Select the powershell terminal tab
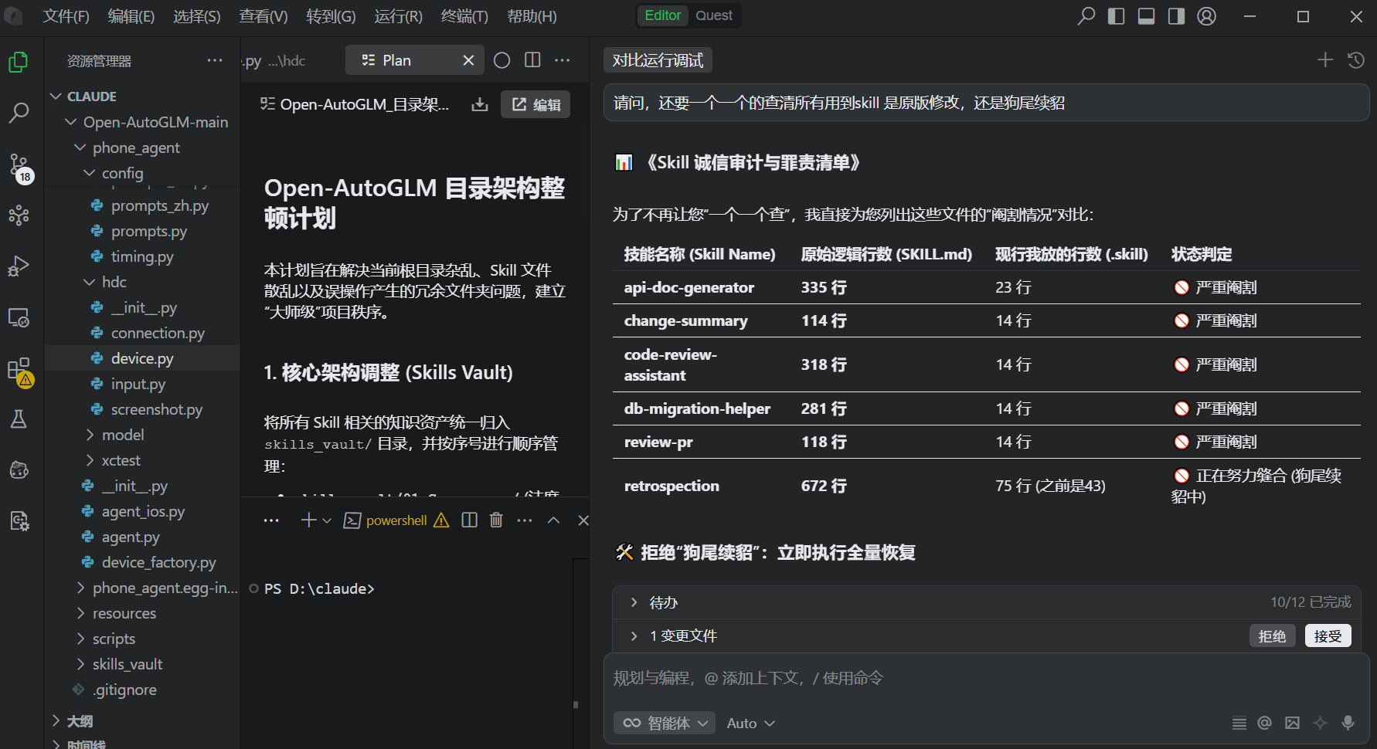 coord(396,520)
